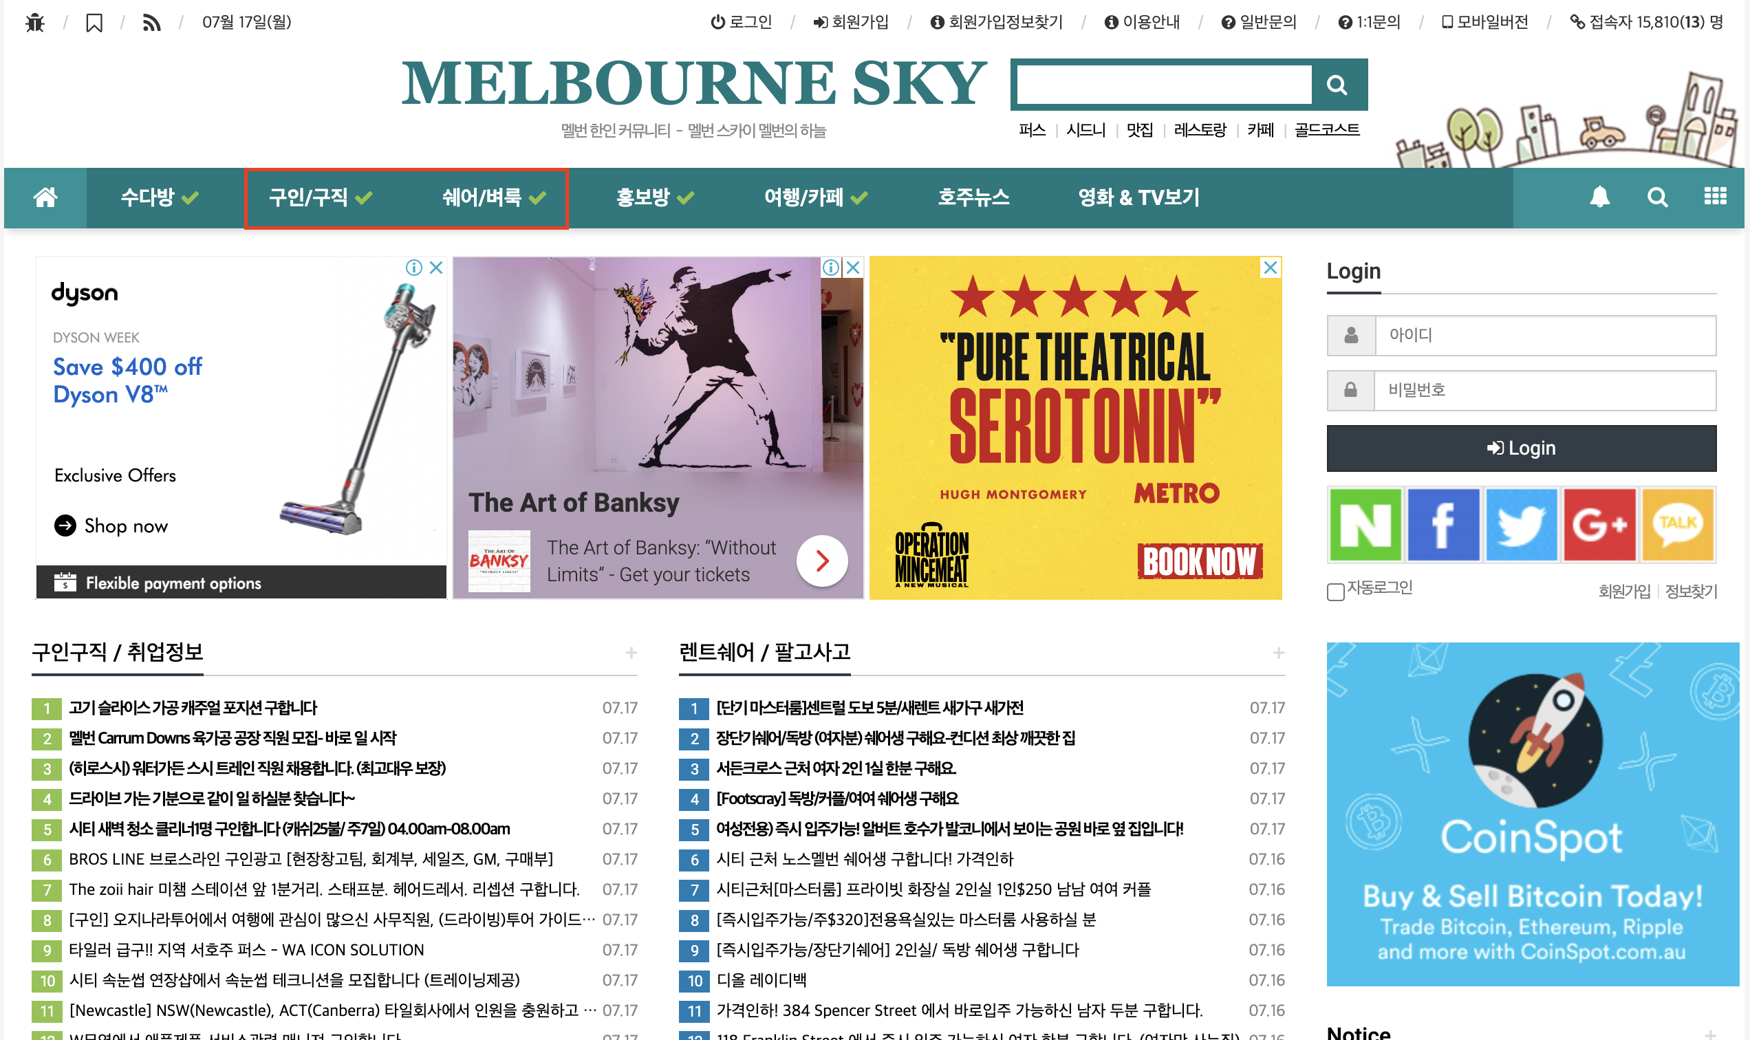Open the 영화 & TV보기 menu item

1138,197
